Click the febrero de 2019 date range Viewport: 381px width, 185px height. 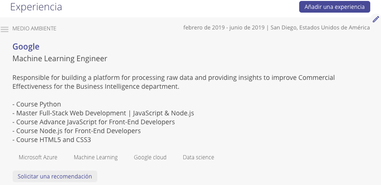tap(224, 28)
